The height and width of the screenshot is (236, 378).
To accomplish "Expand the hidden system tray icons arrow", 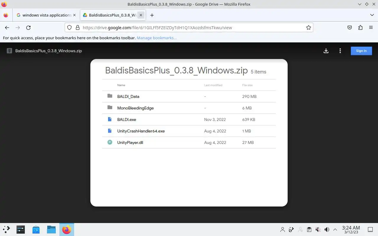I will (335, 230).
